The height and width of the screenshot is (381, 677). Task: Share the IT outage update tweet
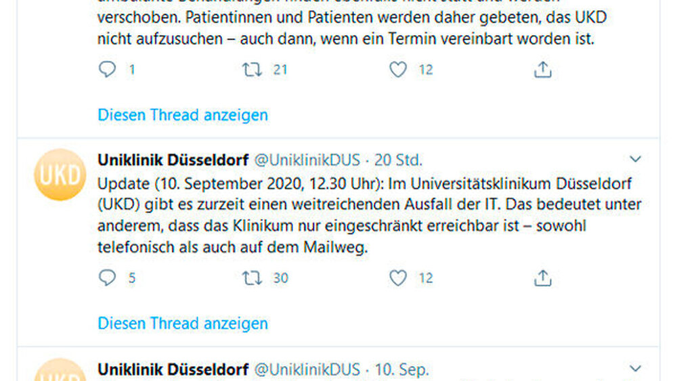point(543,278)
